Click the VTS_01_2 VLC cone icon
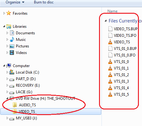Image resolution: width=142 pixels, height=126 pixels. (x=110, y=75)
